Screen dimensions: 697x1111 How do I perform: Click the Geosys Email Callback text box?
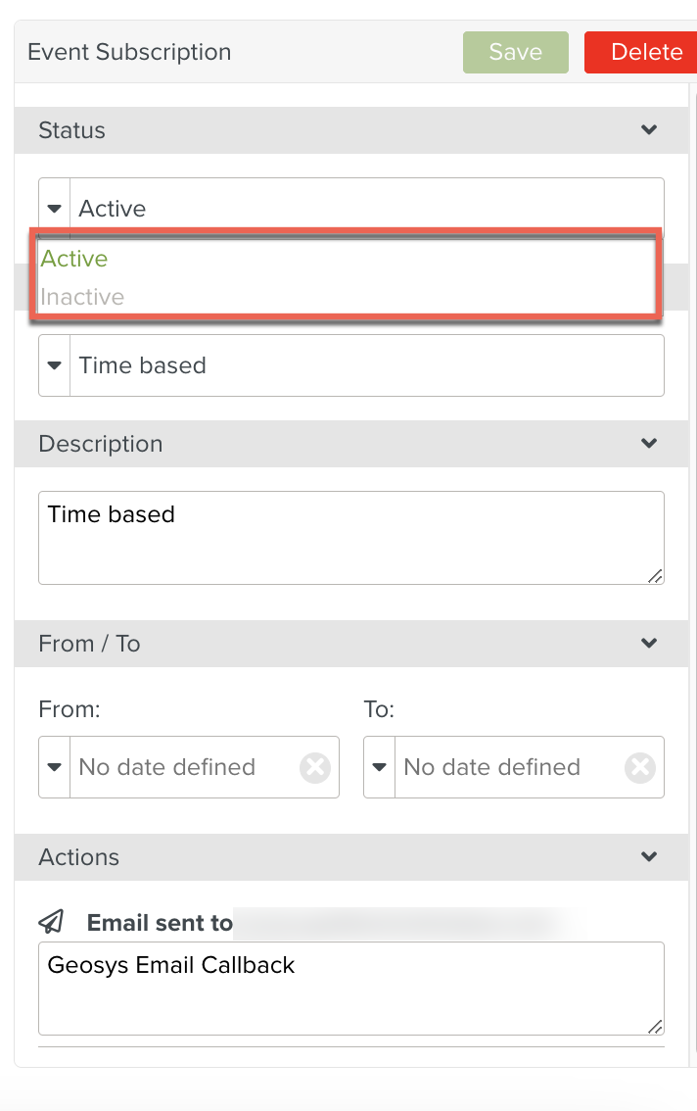click(350, 989)
